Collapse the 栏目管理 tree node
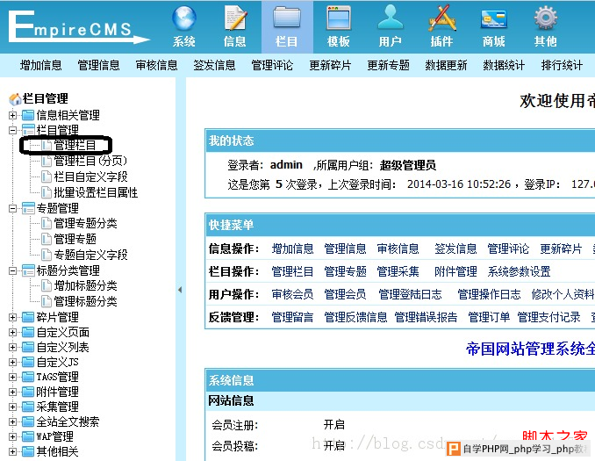The image size is (595, 461). [12, 130]
